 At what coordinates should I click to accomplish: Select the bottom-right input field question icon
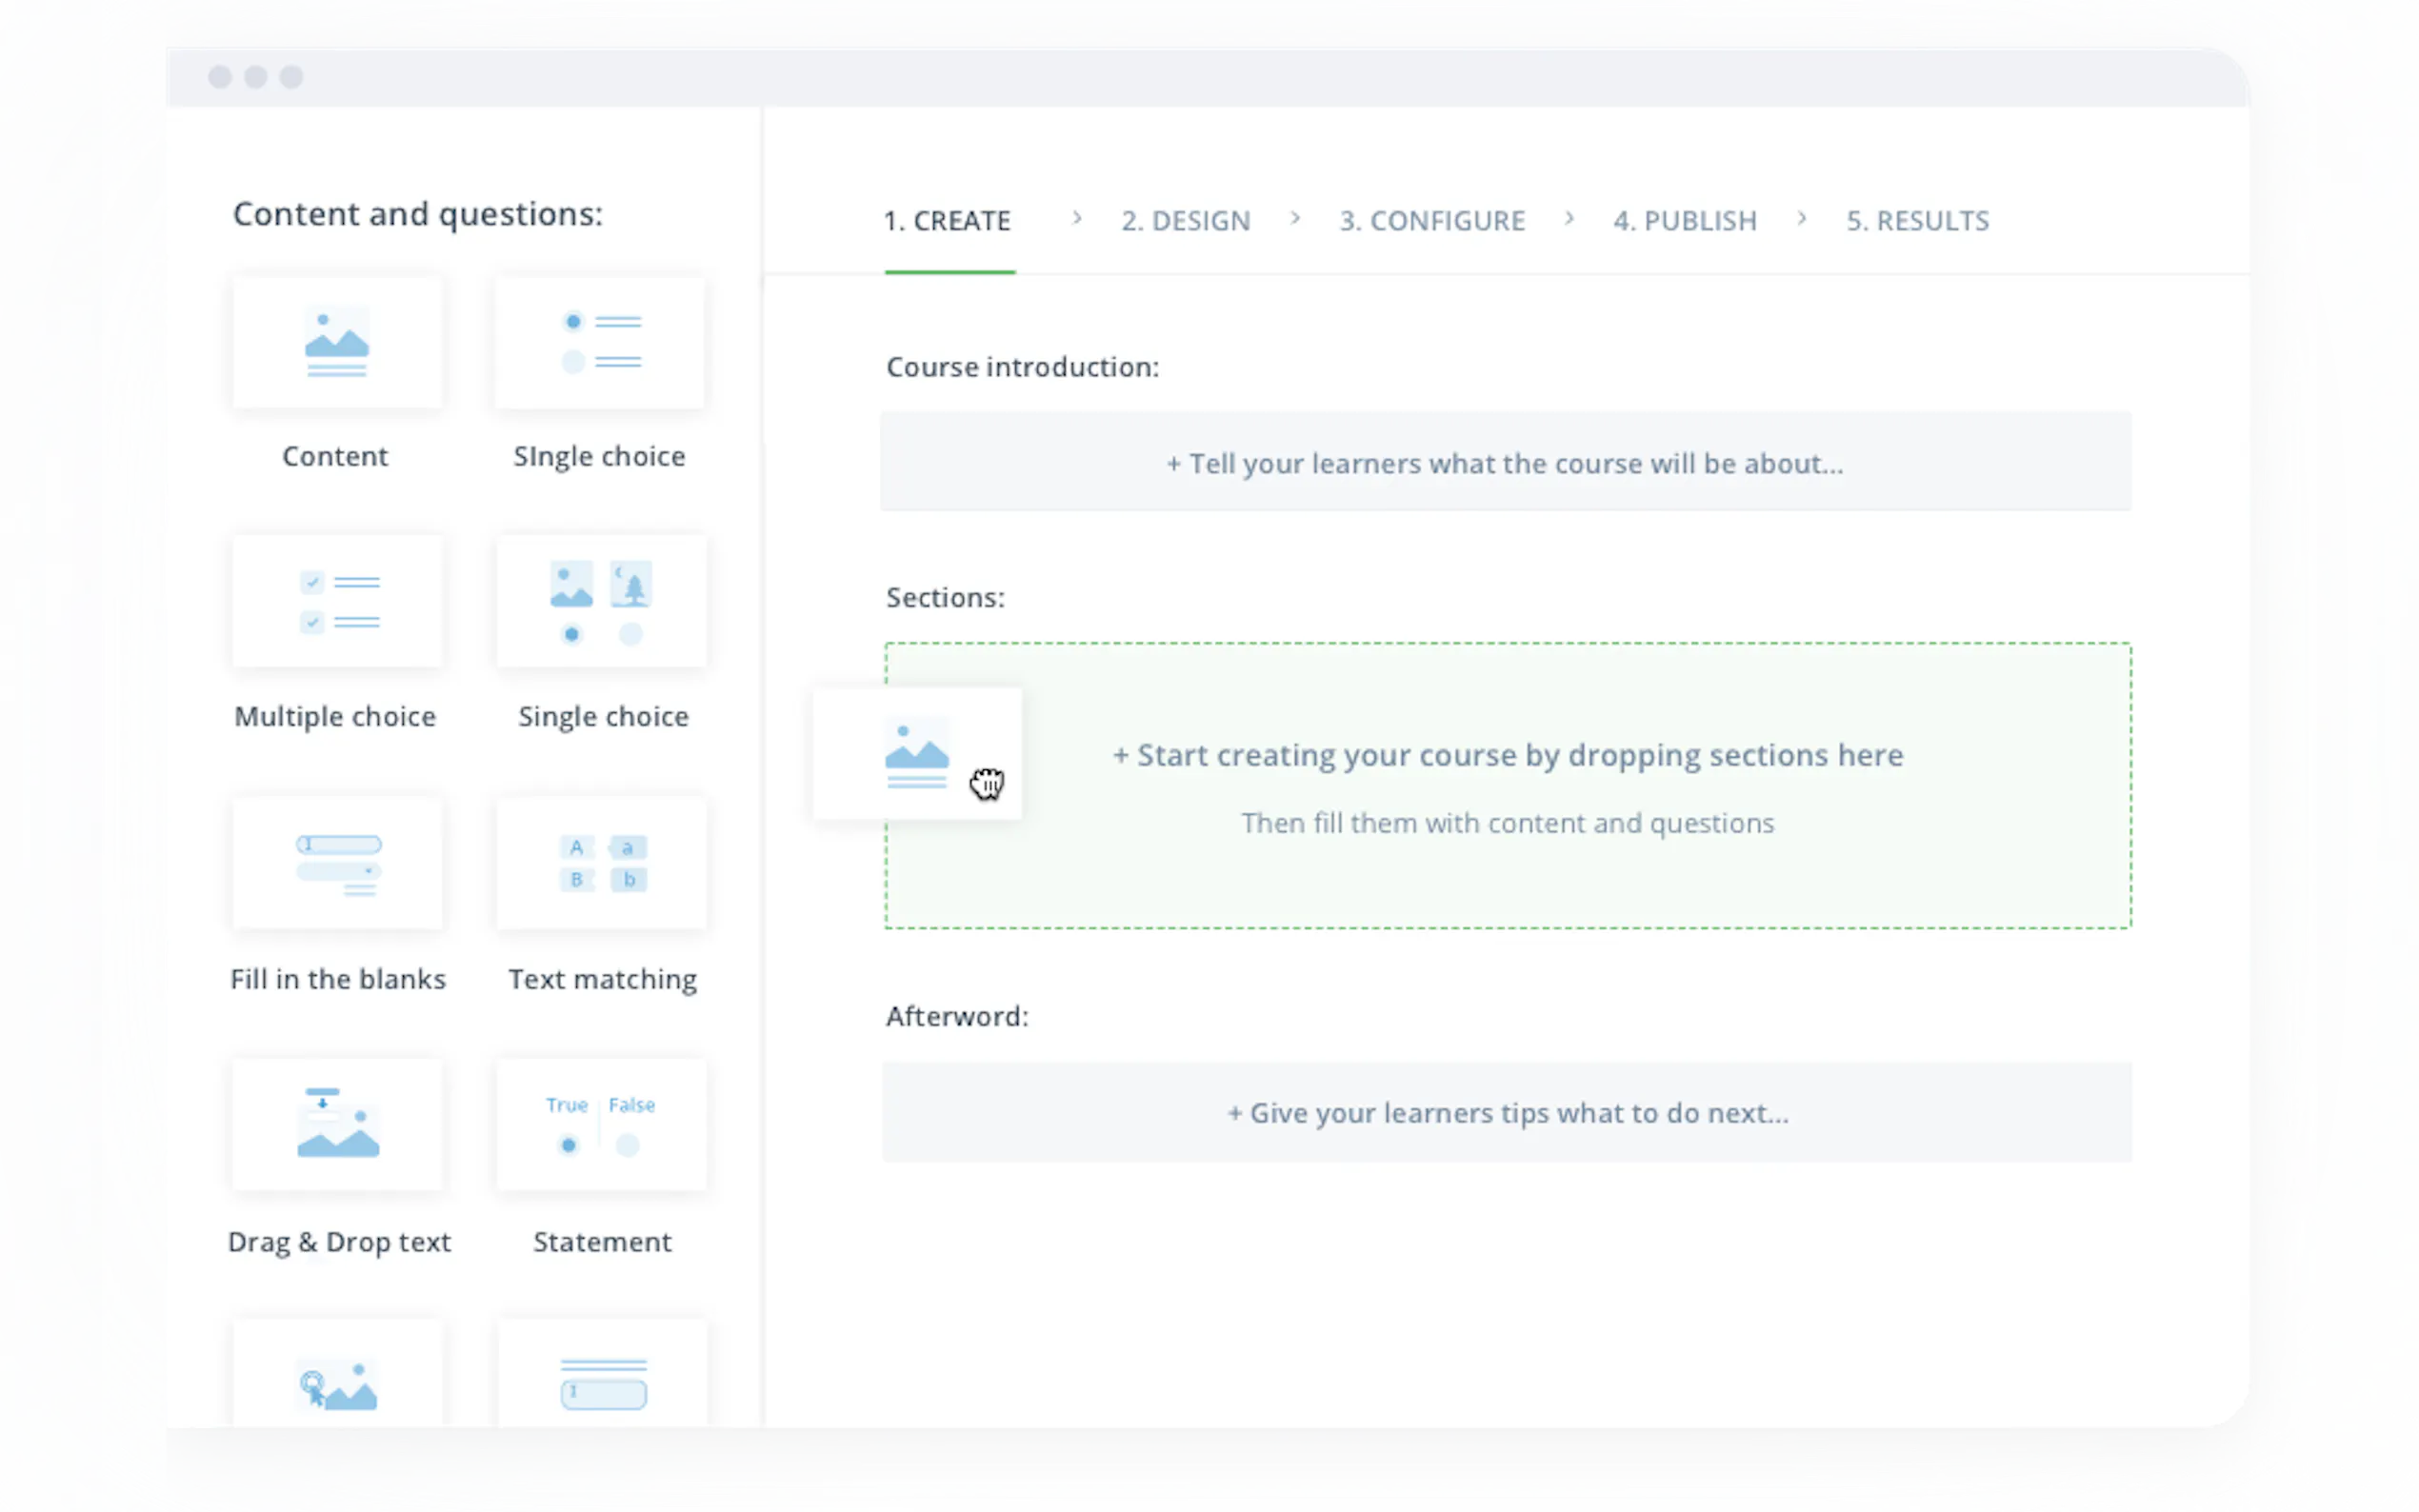pos(601,1384)
